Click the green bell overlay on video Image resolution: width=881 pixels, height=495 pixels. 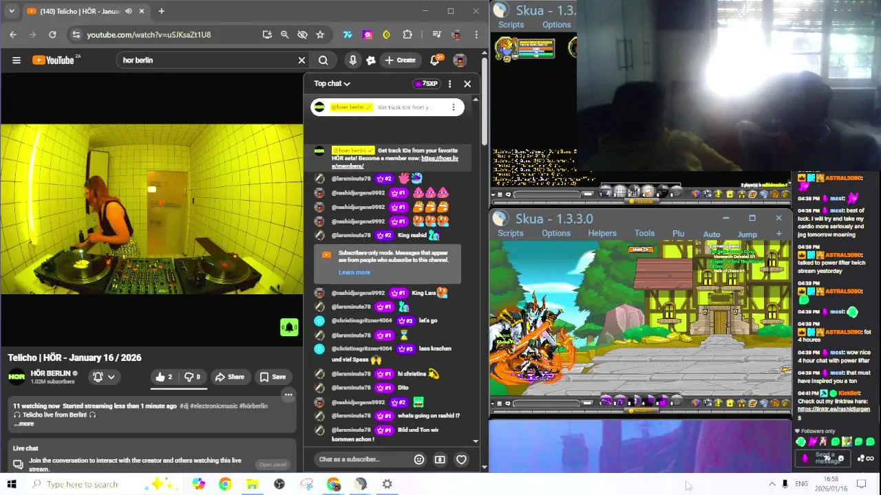(x=289, y=327)
